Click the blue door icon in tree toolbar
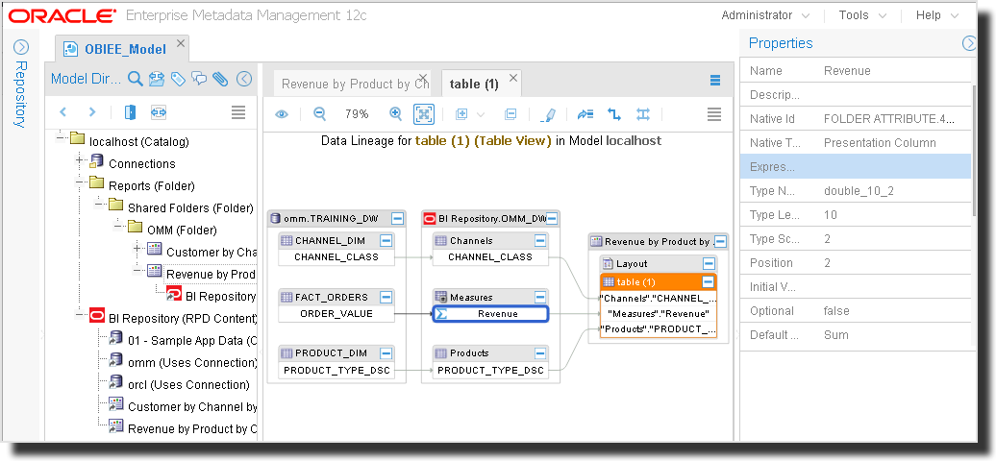This screenshot has height=461, width=996. [x=130, y=112]
